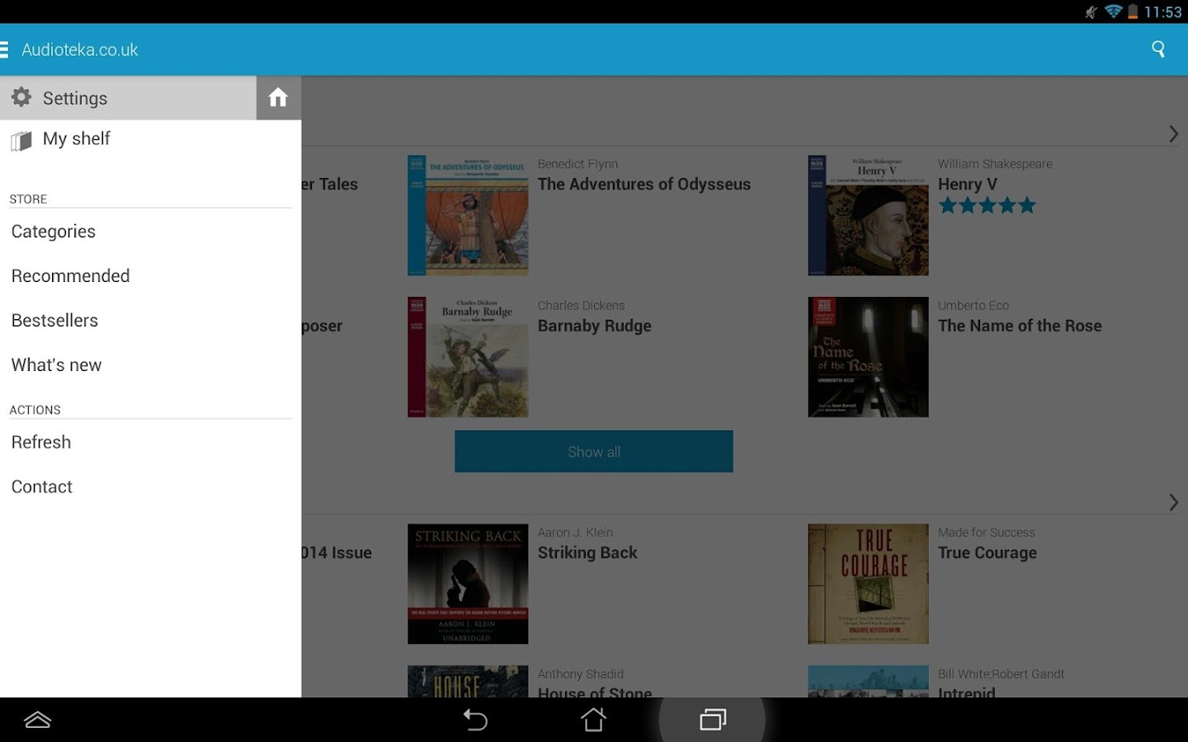Screen dimensions: 1188x742
Task: Click author name Charles Dickens
Action: [581, 306]
